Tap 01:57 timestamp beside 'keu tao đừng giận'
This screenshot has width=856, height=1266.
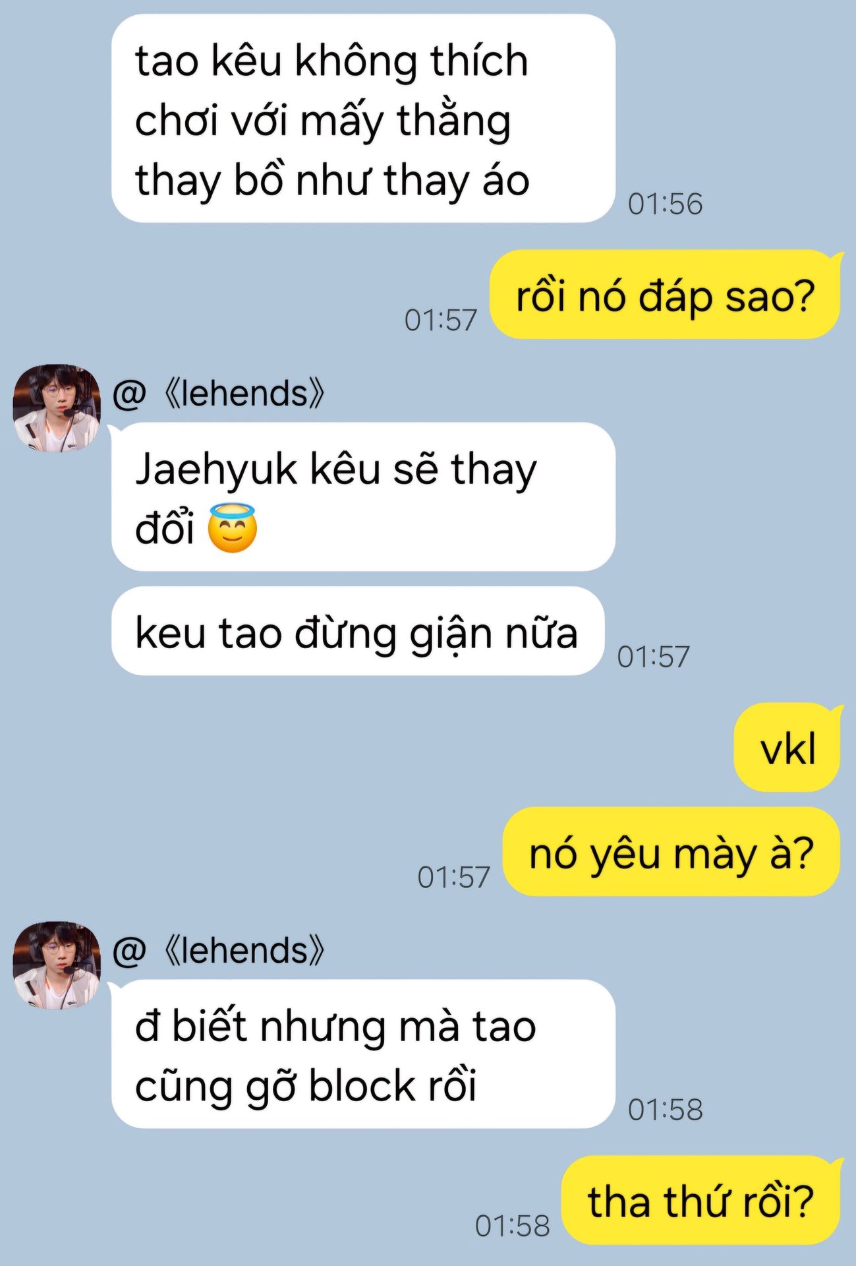coord(653,656)
